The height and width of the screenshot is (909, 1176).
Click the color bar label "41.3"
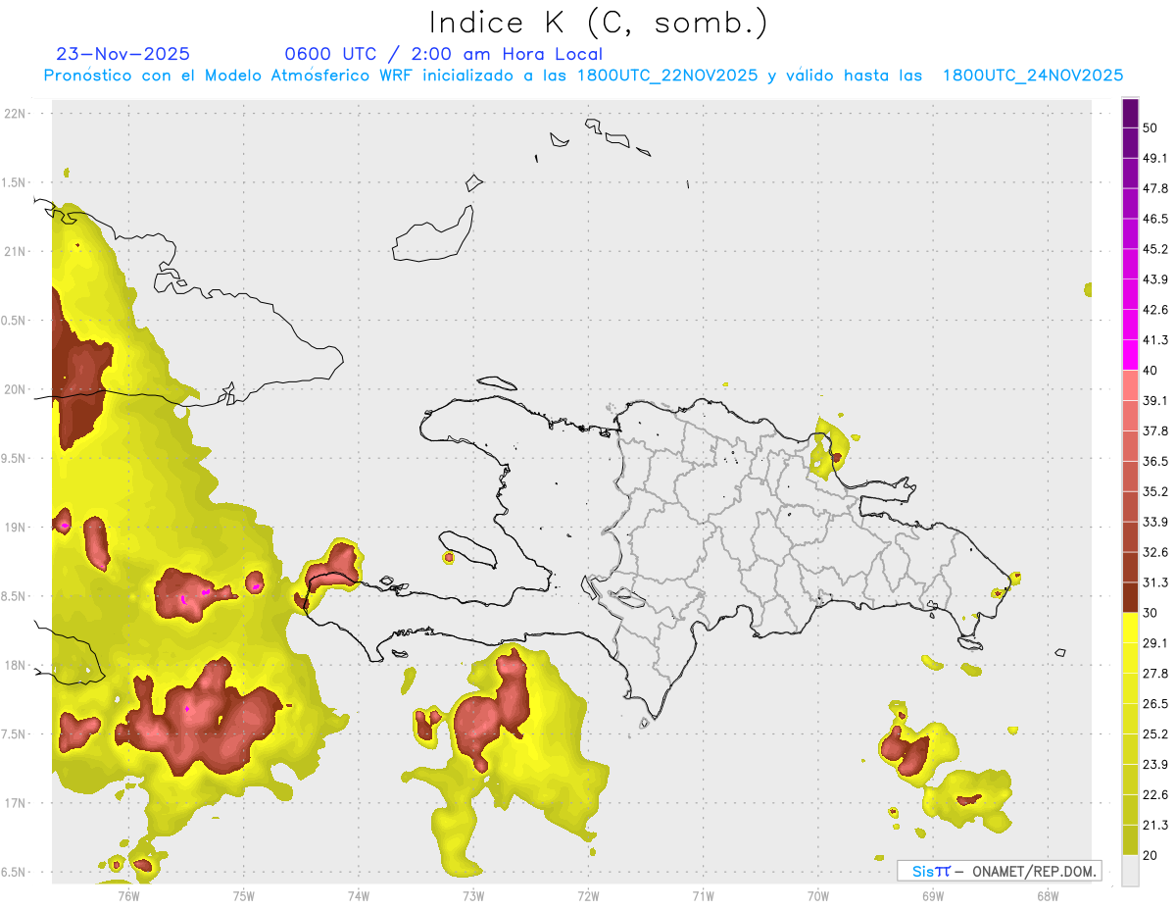pyautogui.click(x=1156, y=340)
